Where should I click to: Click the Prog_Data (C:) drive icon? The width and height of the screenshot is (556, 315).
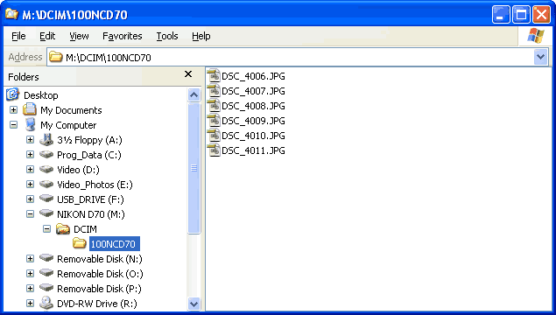[x=46, y=155]
